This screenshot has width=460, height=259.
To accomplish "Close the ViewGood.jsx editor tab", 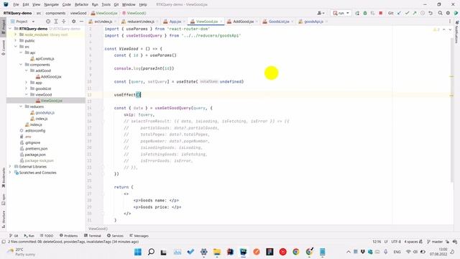I will [x=221, y=22].
